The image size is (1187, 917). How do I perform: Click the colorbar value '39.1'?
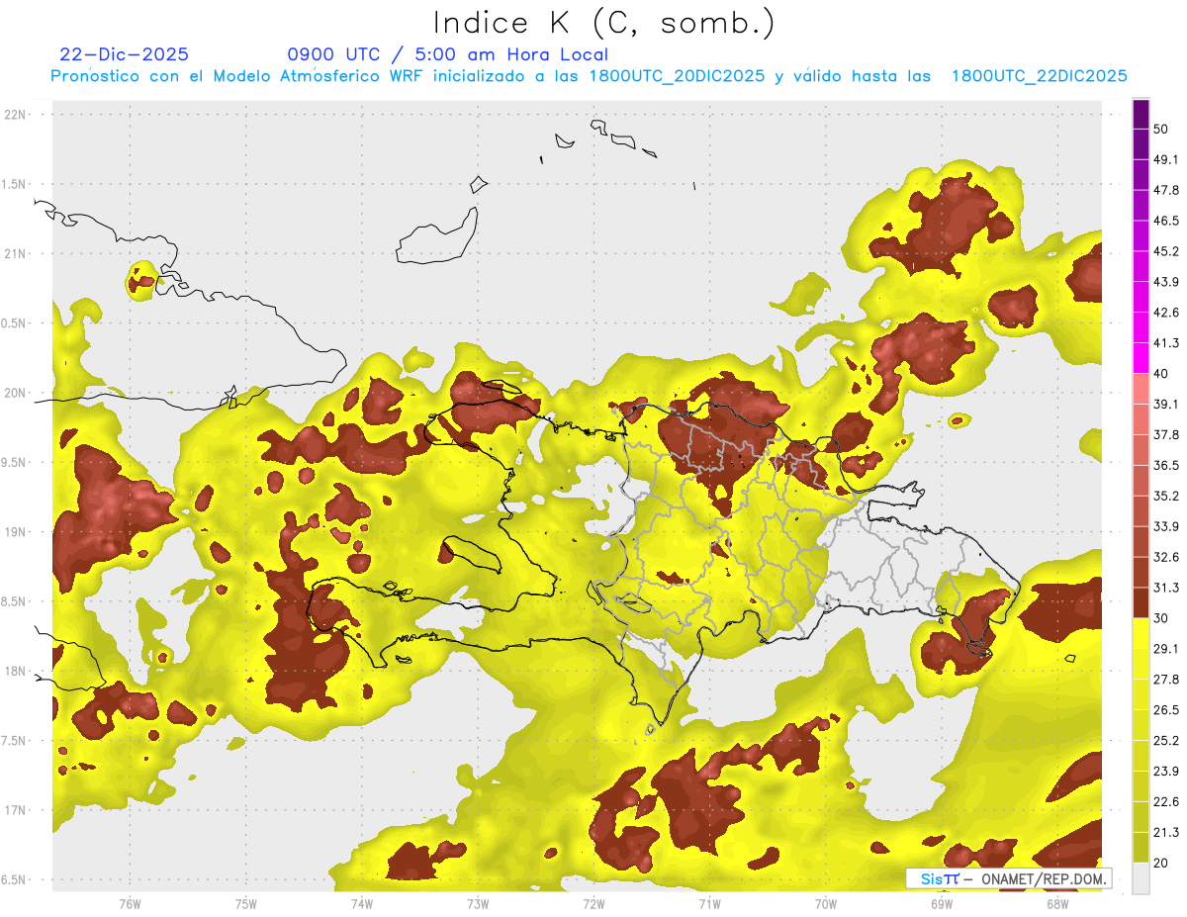pyautogui.click(x=1166, y=405)
